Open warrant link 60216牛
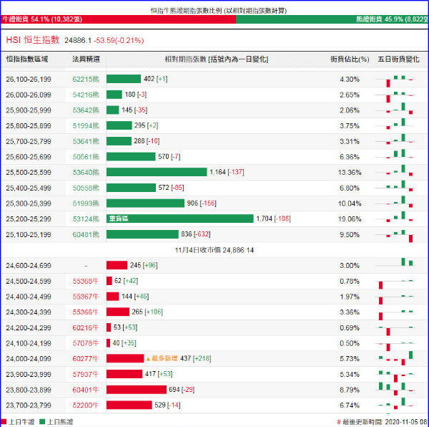The width and height of the screenshot is (429, 427). (x=86, y=328)
